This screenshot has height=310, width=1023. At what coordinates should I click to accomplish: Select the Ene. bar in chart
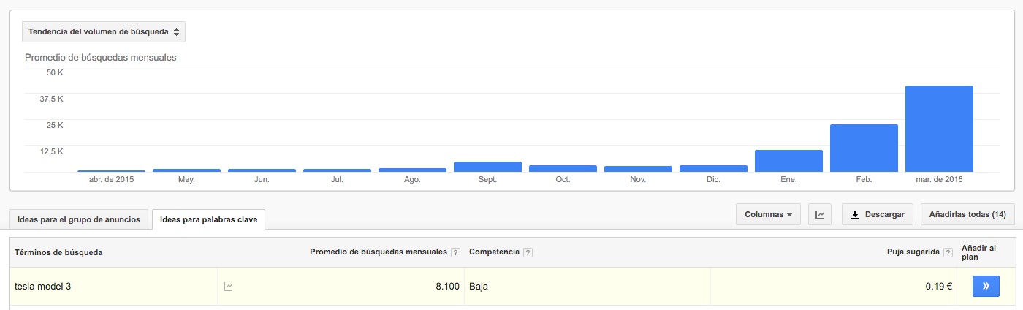pos(788,161)
